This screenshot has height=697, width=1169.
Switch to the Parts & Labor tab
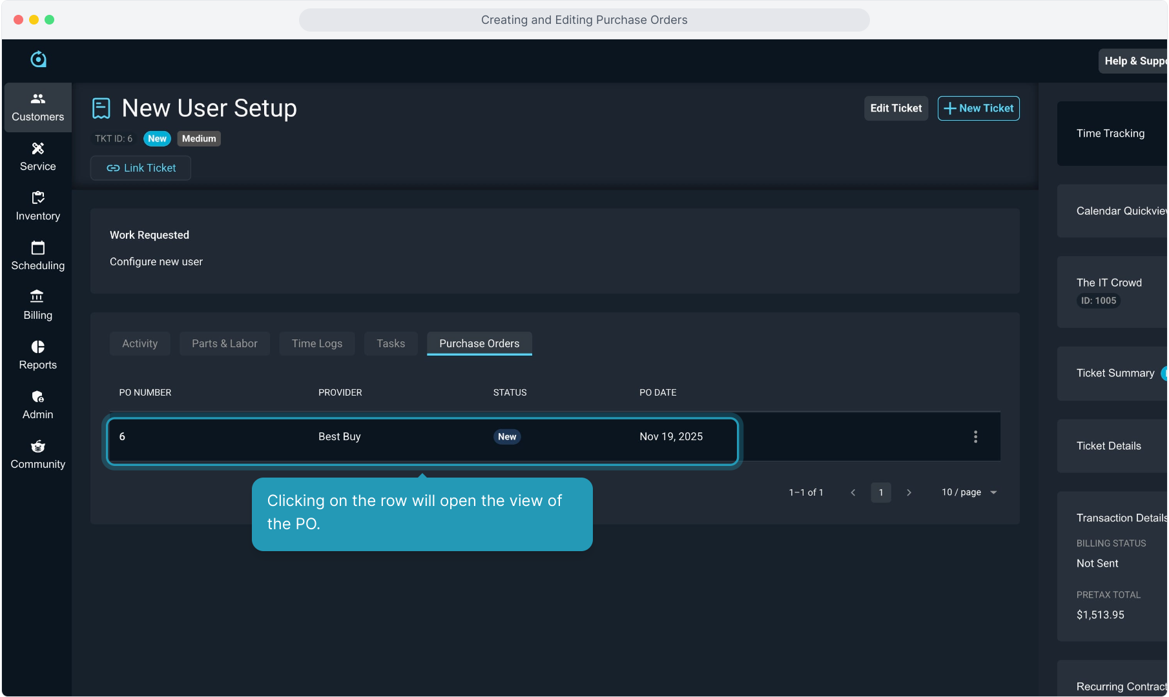click(x=224, y=343)
